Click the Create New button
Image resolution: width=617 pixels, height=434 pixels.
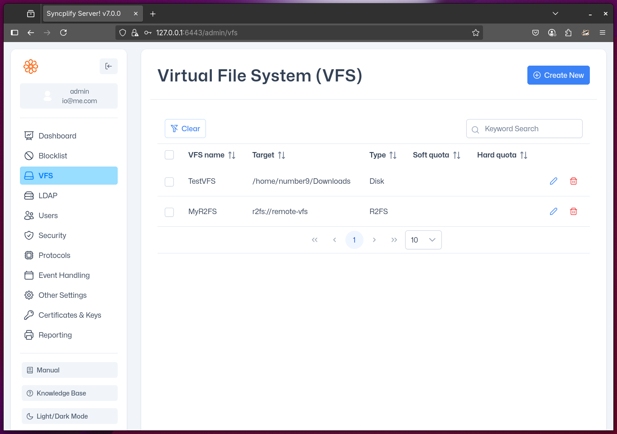[558, 75]
